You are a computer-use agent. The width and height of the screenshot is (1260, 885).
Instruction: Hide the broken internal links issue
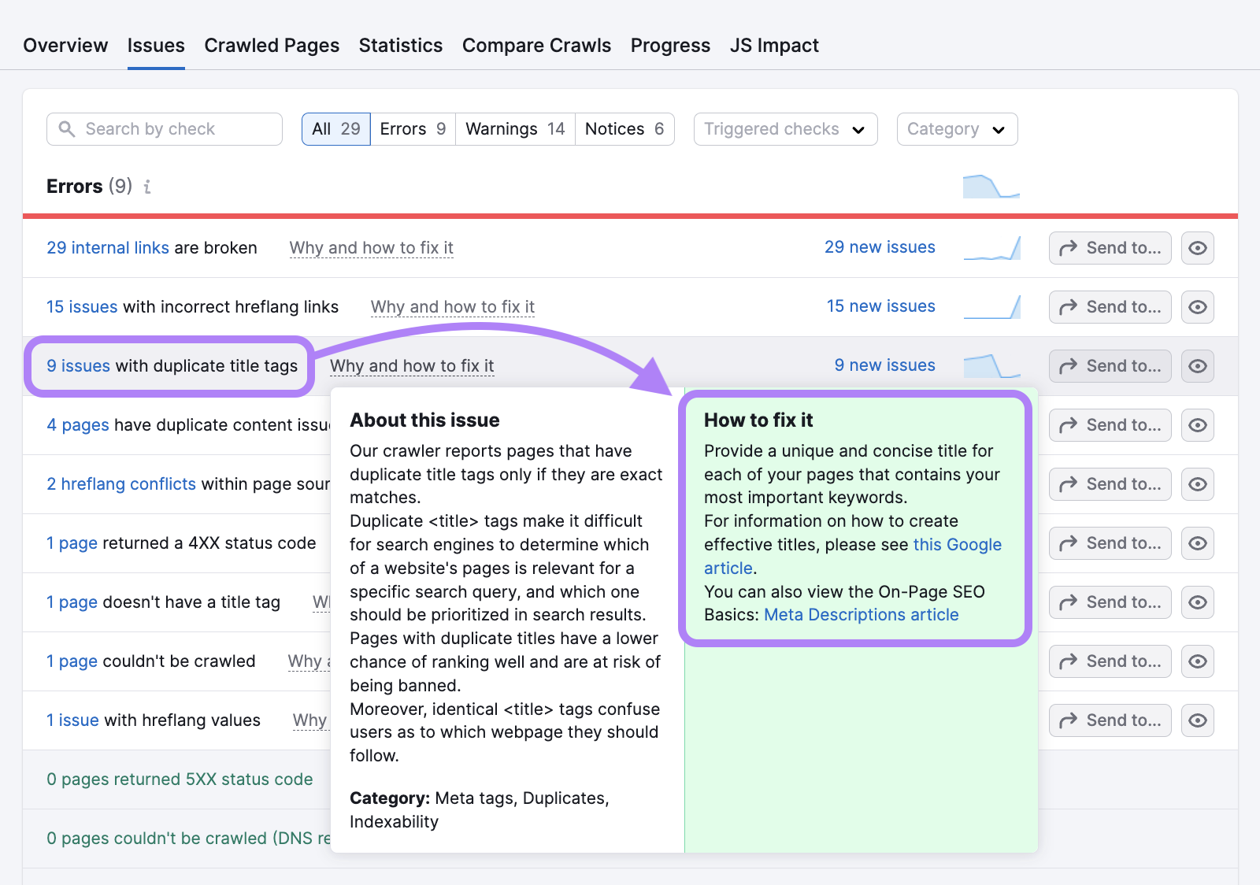pos(1197,248)
